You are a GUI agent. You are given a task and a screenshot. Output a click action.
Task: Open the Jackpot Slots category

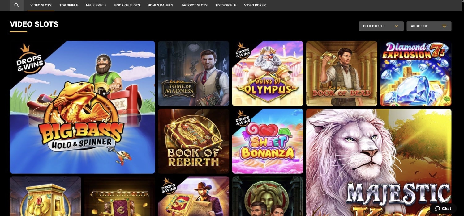(x=194, y=5)
